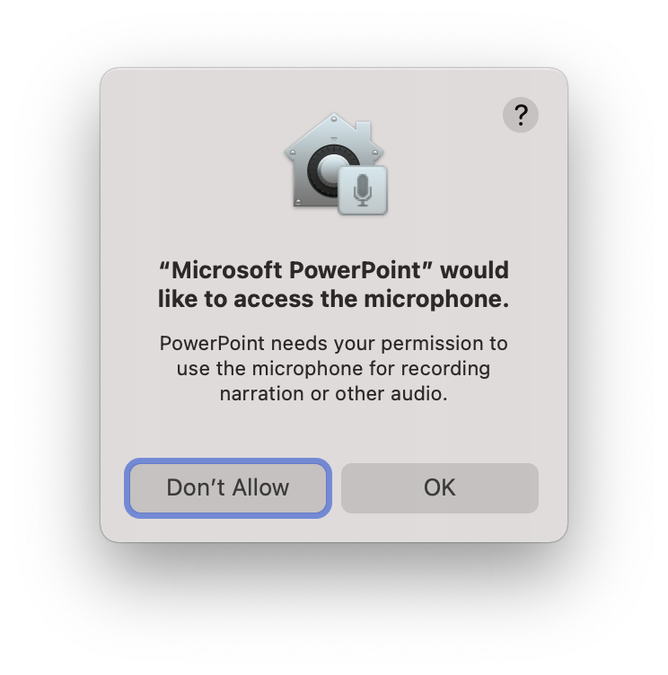
Task: Click "PowerPoint" at the start of the description
Action: [x=212, y=344]
